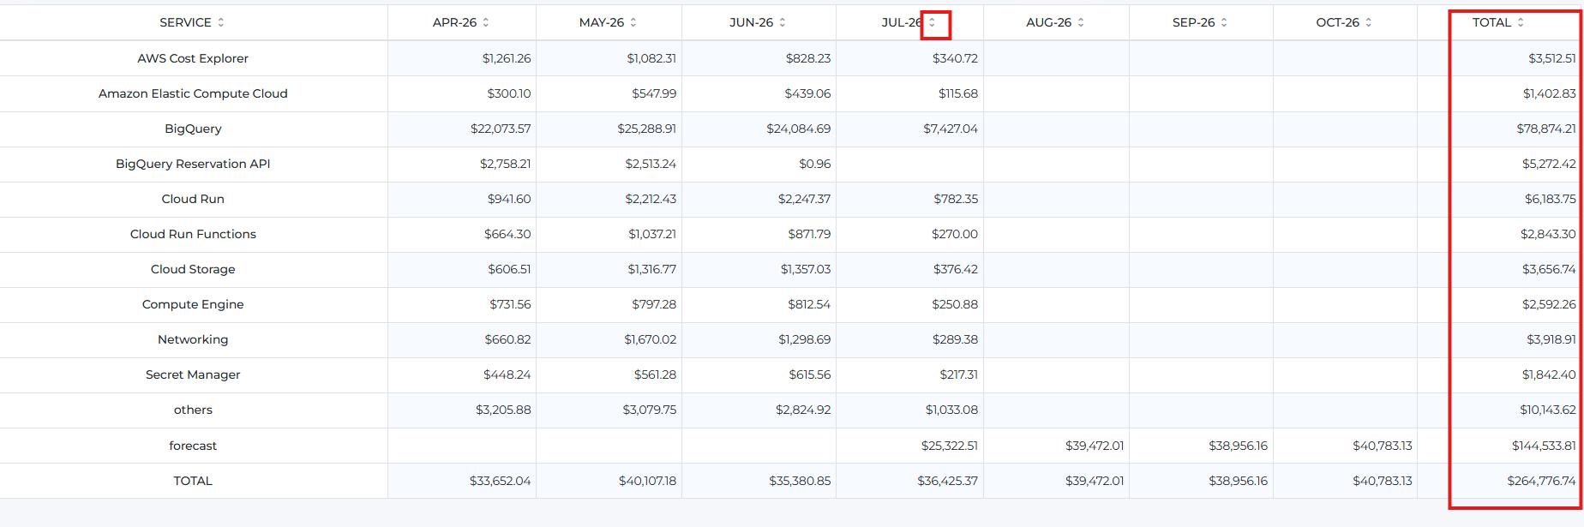1584x527 pixels.
Task: Sort by the SERVICE column icon
Action: [221, 22]
